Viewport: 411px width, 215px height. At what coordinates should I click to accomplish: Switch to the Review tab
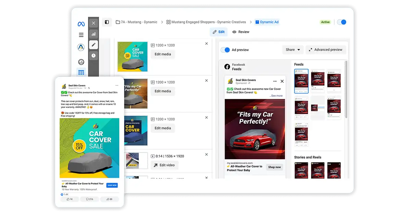click(x=241, y=31)
